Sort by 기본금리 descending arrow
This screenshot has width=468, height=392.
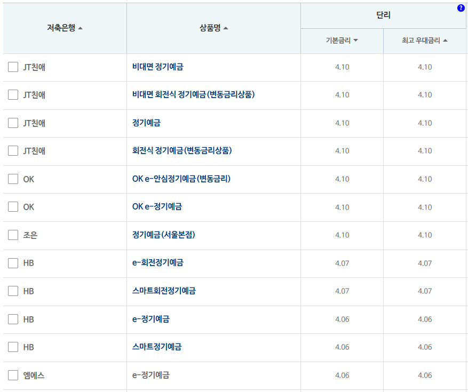click(355, 41)
